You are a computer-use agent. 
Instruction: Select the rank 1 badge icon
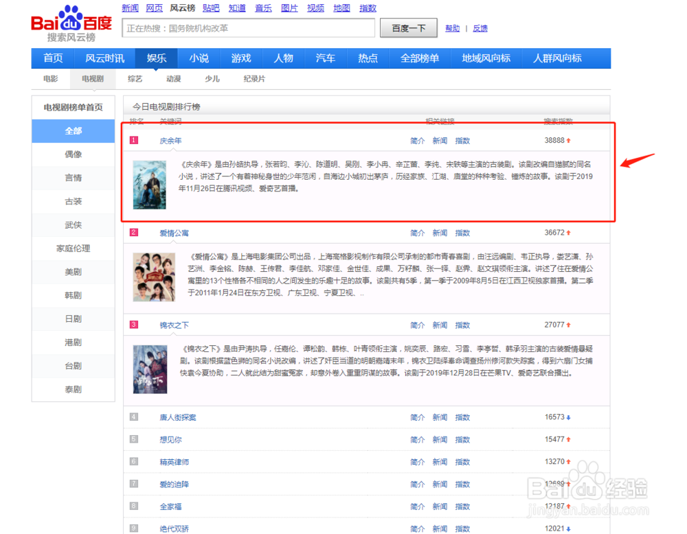(134, 140)
